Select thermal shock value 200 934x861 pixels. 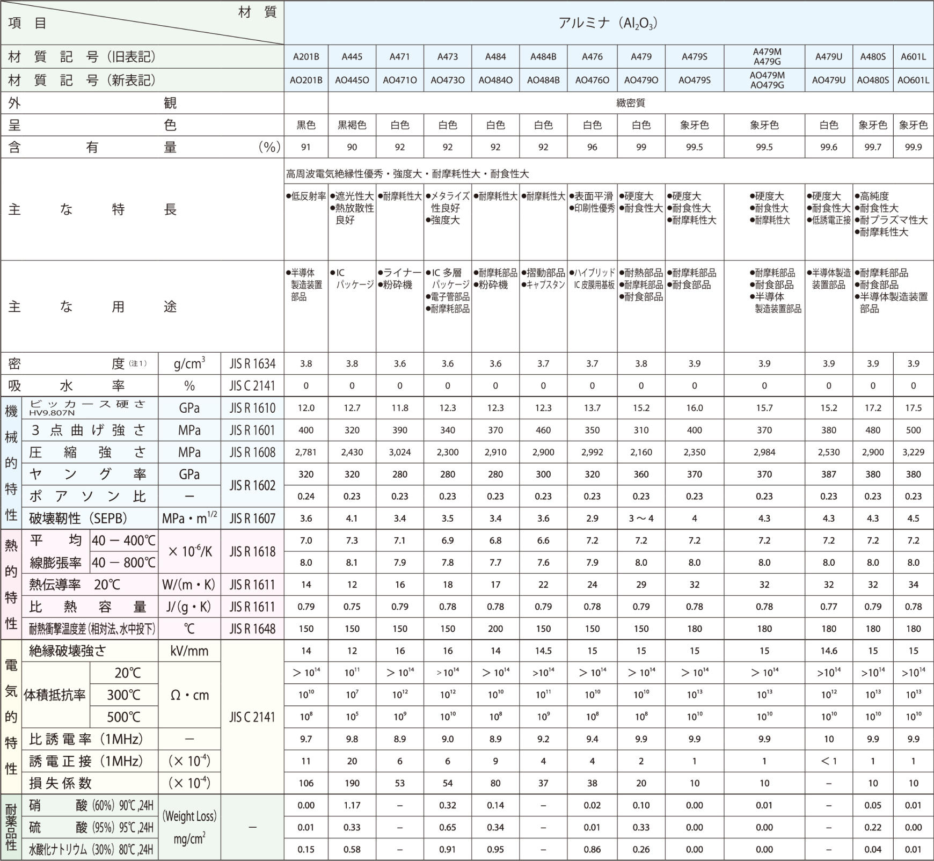click(495, 629)
